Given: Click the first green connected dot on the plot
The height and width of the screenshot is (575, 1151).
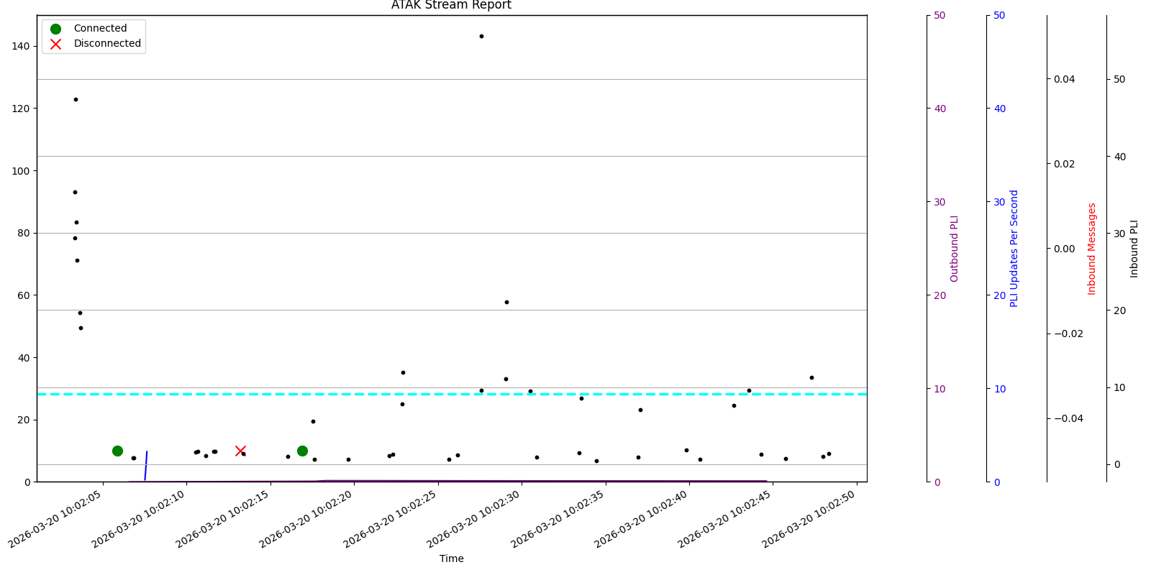Looking at the screenshot, I should (117, 451).
